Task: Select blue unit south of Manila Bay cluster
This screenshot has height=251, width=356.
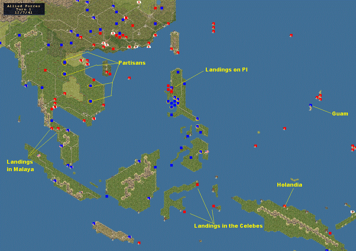Action: click(172, 115)
